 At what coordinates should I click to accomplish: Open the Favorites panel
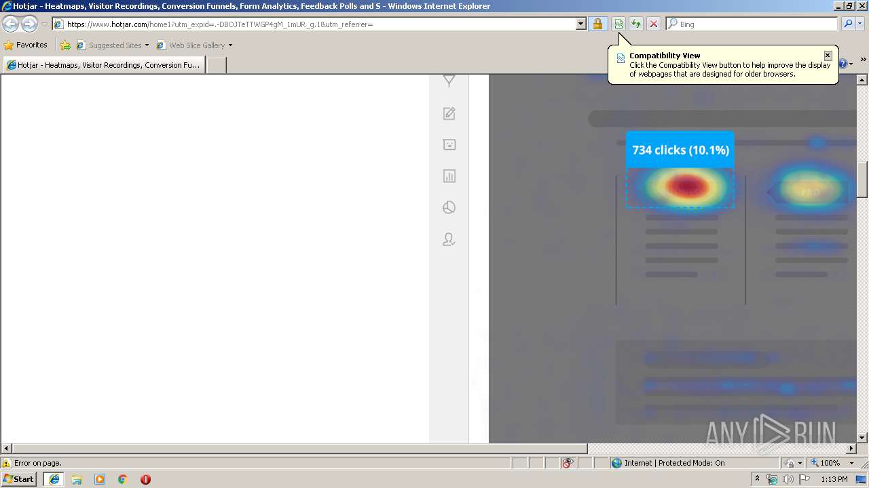26,45
